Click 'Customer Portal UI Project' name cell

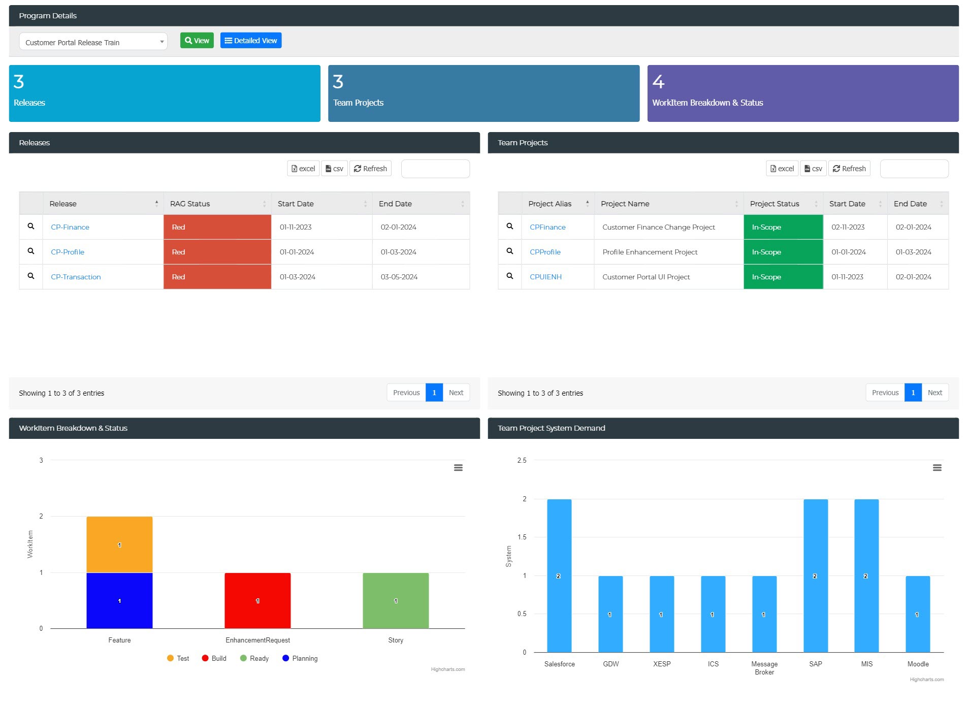click(x=669, y=277)
